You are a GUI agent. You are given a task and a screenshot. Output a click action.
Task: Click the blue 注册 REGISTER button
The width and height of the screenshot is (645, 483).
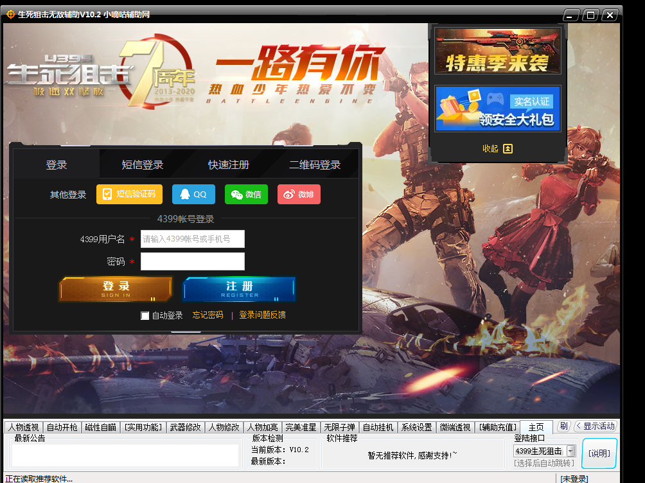240,289
